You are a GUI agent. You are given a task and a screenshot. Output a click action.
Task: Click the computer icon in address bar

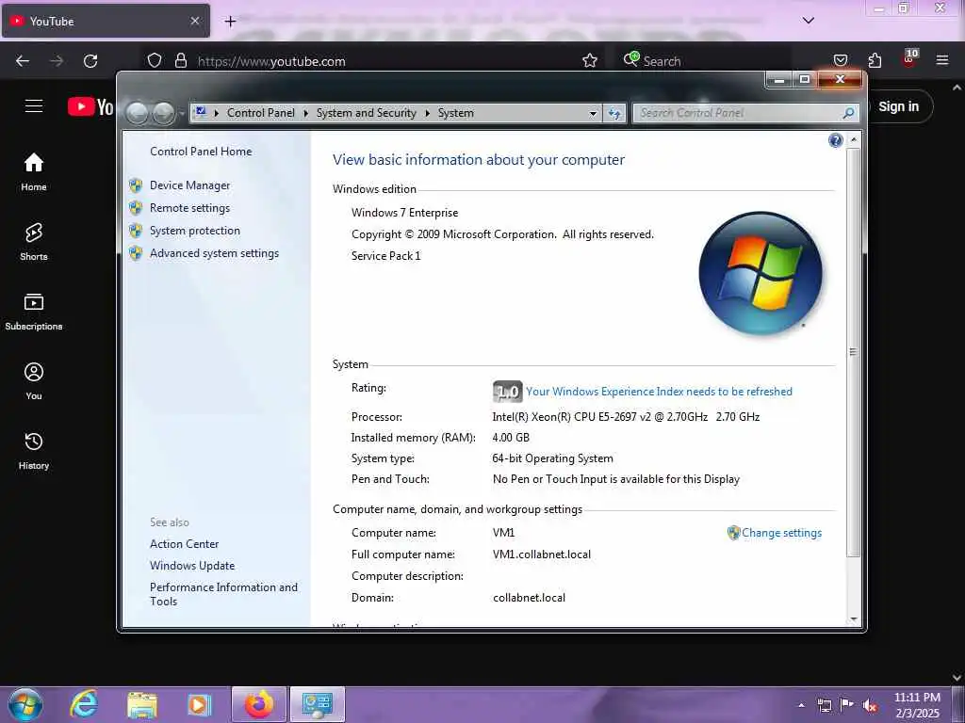[201, 113]
